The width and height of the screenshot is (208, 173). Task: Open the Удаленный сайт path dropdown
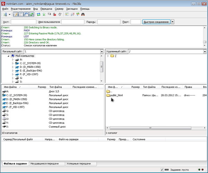[x=205, y=52]
